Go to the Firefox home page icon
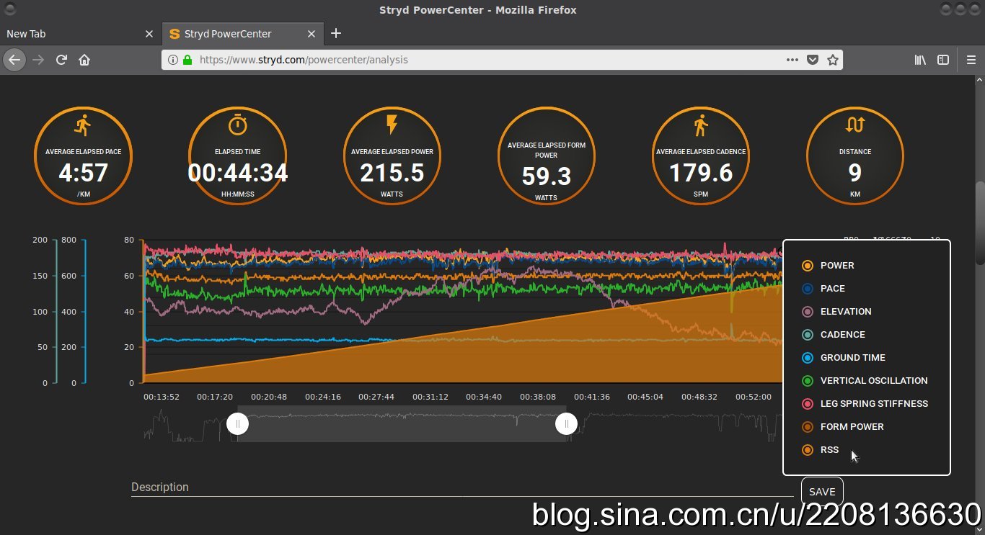This screenshot has height=535, width=985. 84,60
